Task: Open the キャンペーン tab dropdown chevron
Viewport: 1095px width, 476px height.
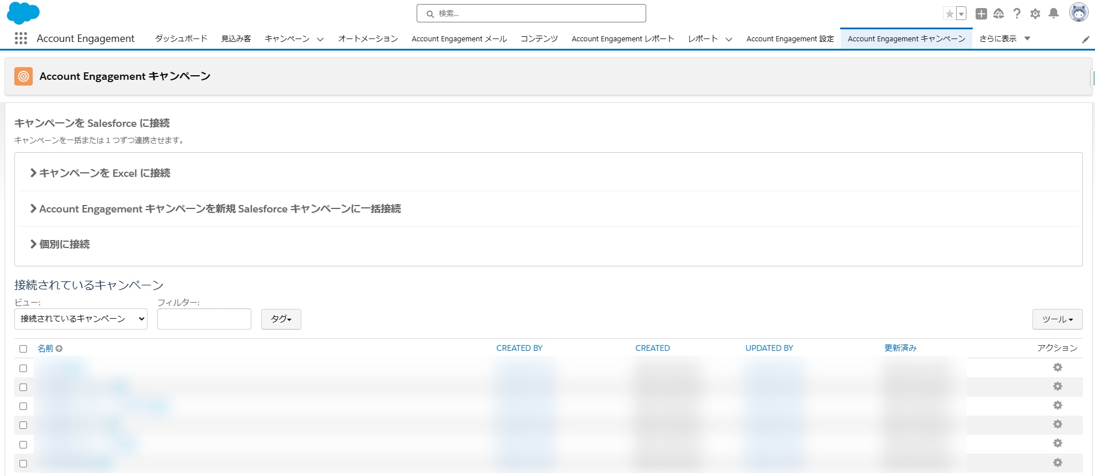Action: coord(320,39)
